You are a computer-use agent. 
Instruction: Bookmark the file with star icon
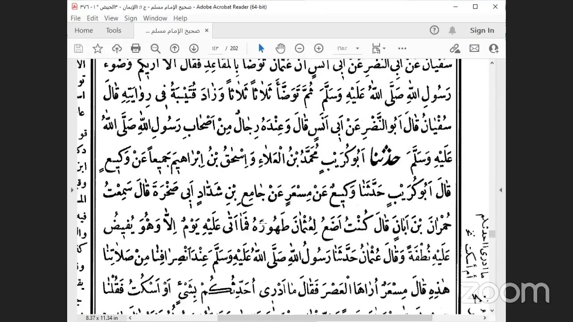(x=98, y=48)
